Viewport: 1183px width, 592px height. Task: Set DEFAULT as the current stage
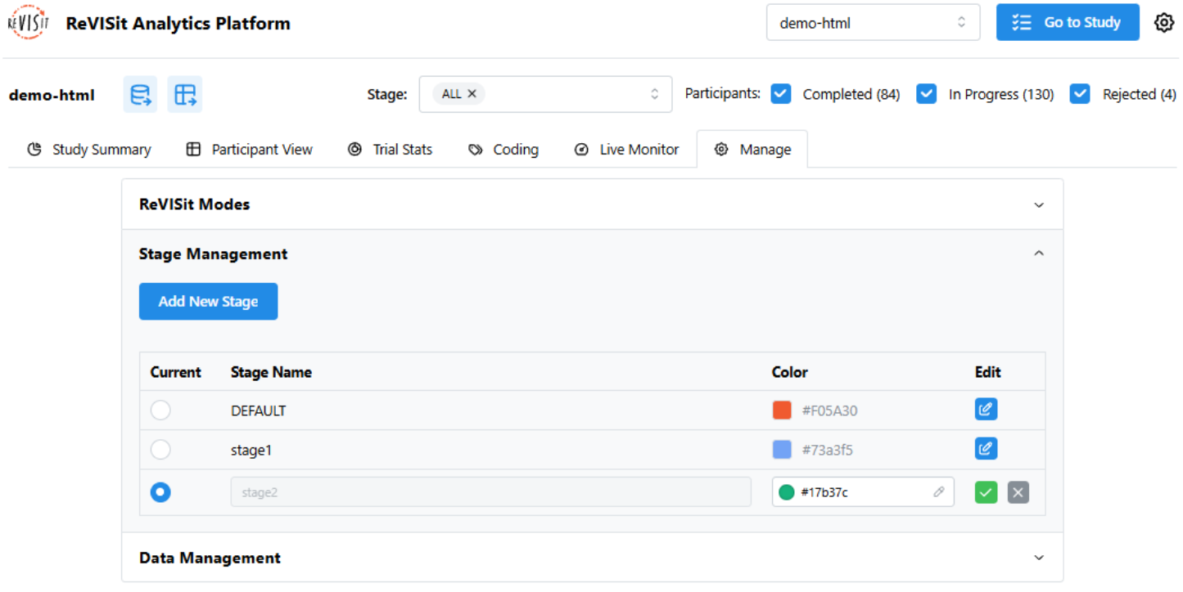[x=160, y=410]
